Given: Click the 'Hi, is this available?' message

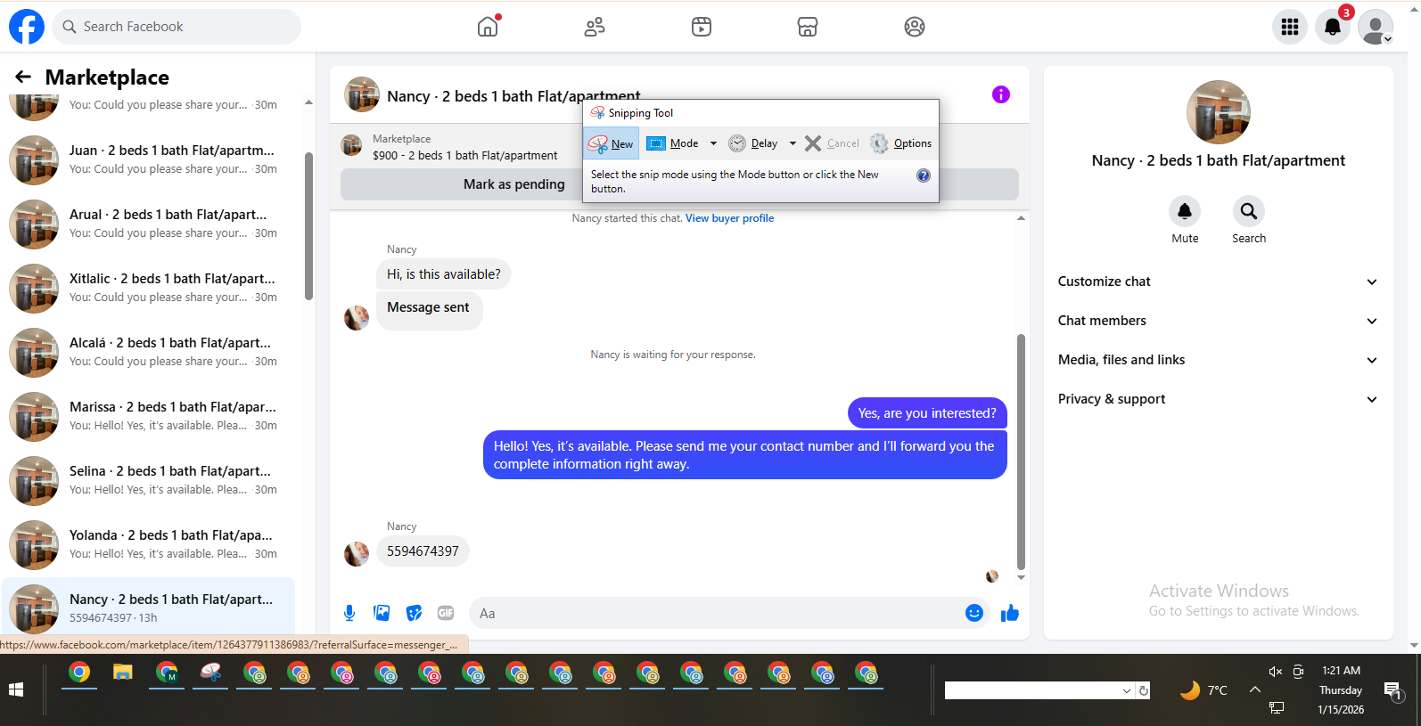Looking at the screenshot, I should (x=444, y=274).
